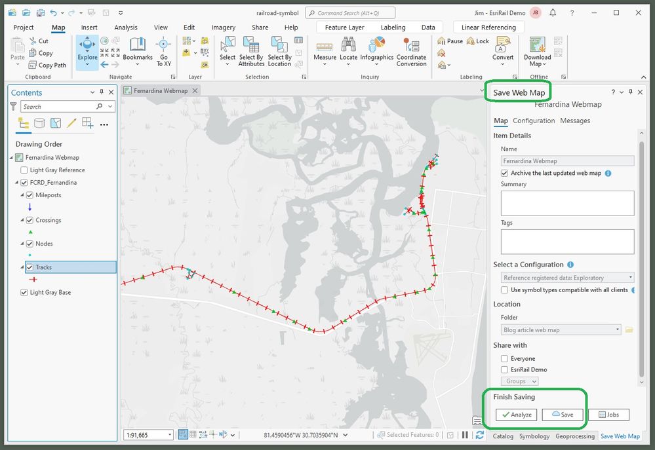Toggle Light Gray Reference layer visibility

coord(24,170)
